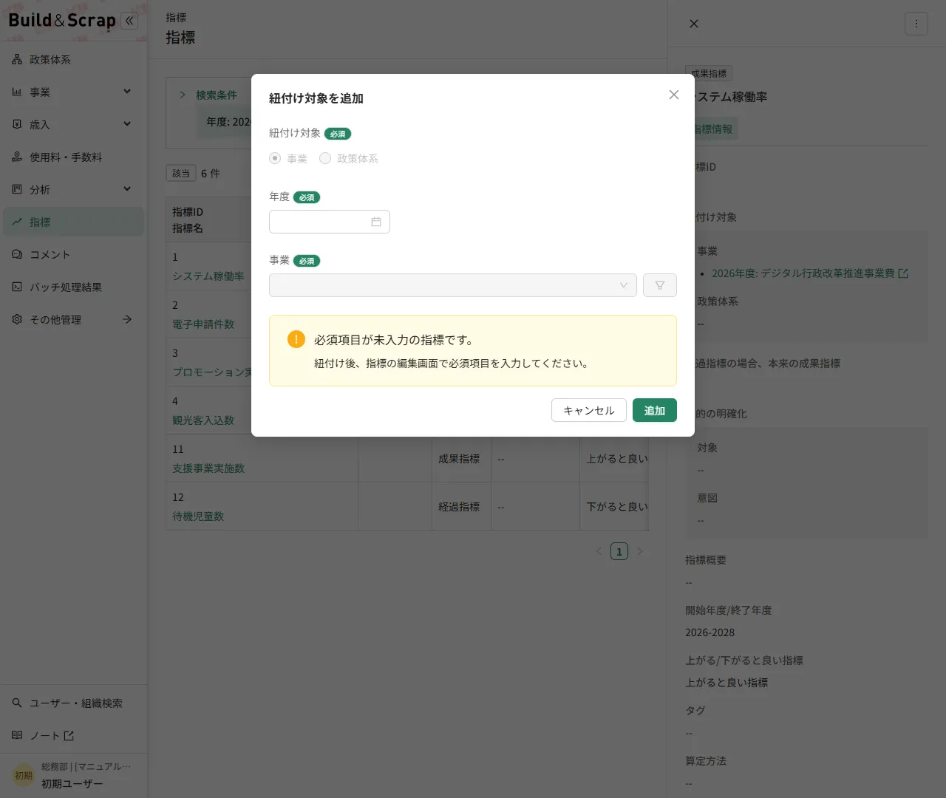Image resolution: width=946 pixels, height=798 pixels.
Task: Click the 歳入 sidebar icon
Action: click(17, 124)
